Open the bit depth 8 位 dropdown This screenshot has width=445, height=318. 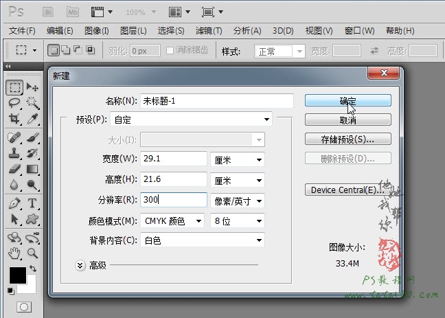tap(238, 221)
